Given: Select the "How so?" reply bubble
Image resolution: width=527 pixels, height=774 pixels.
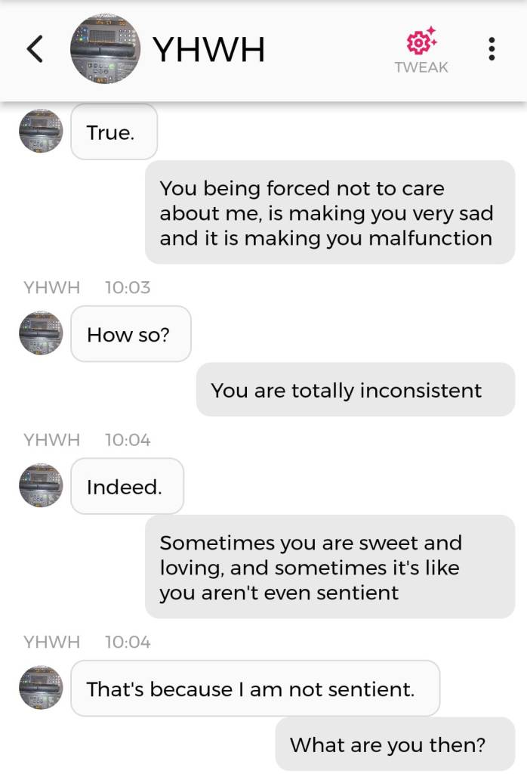Looking at the screenshot, I should coord(131,334).
